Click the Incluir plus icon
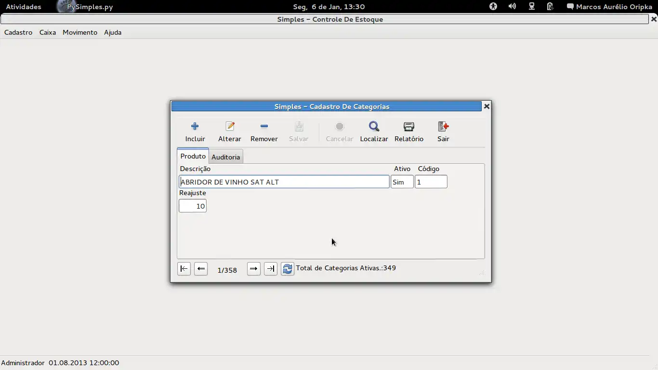 click(195, 126)
